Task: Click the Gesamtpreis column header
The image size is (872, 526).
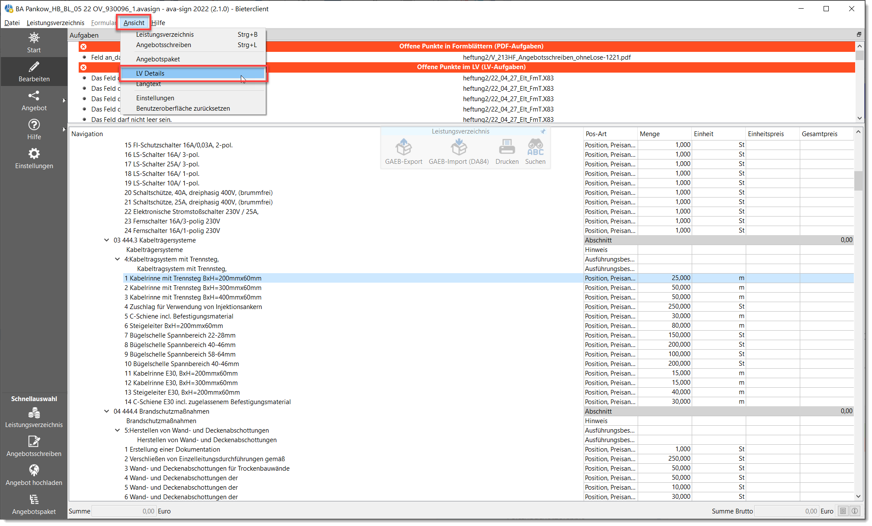Action: [827, 134]
